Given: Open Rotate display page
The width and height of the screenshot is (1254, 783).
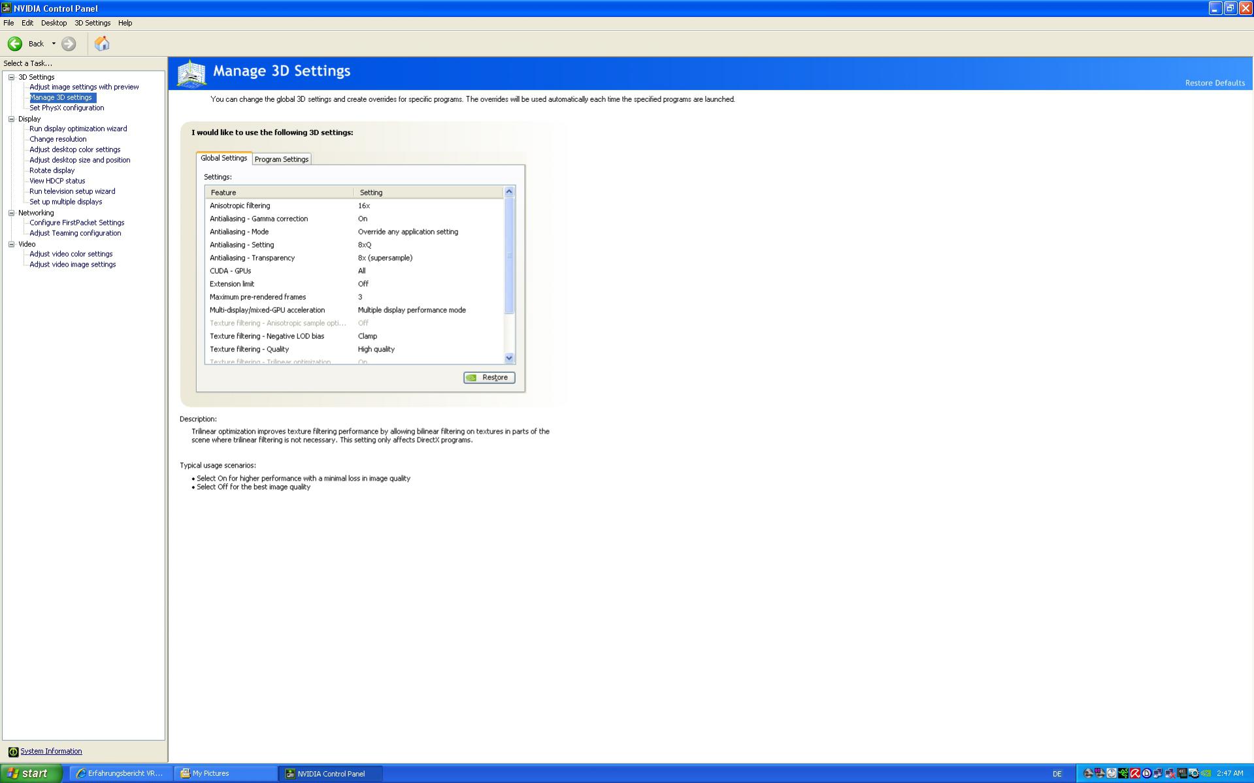Looking at the screenshot, I should pos(52,170).
